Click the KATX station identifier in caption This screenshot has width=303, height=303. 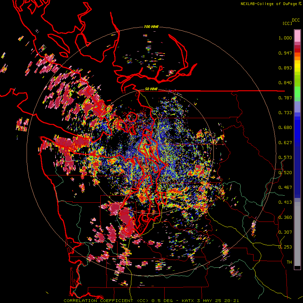point(188,301)
